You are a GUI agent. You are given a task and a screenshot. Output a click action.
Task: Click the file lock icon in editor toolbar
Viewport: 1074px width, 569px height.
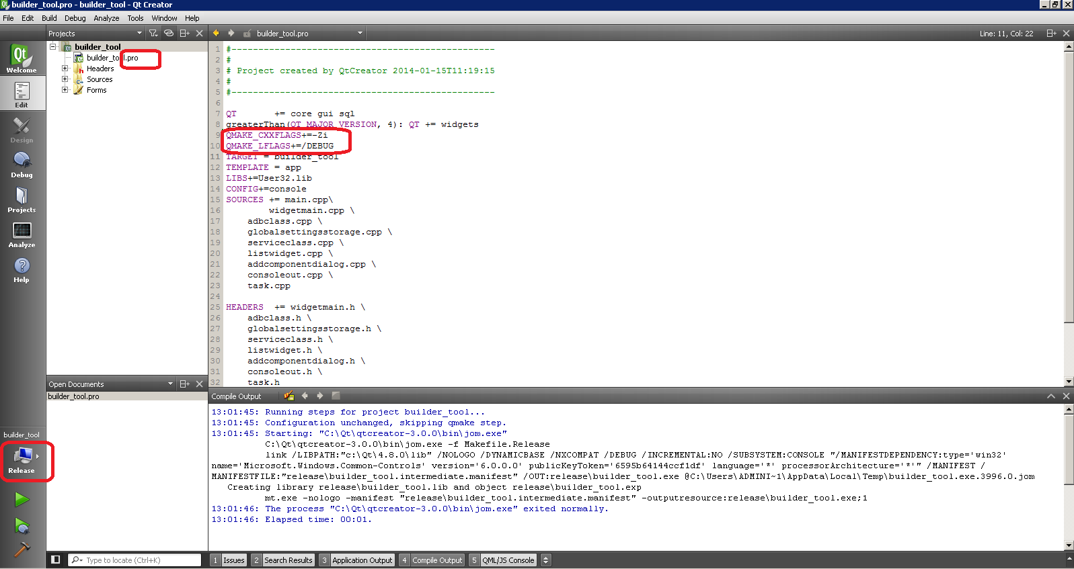point(247,33)
